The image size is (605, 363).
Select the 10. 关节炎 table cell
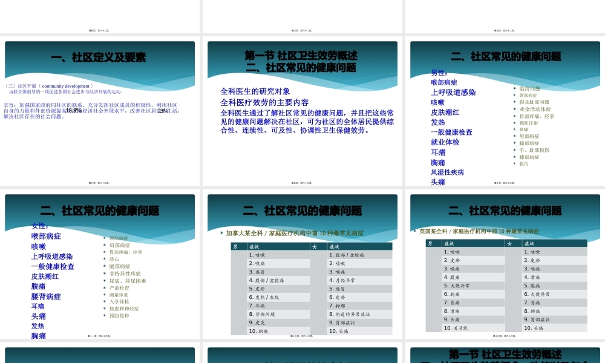[456, 328]
